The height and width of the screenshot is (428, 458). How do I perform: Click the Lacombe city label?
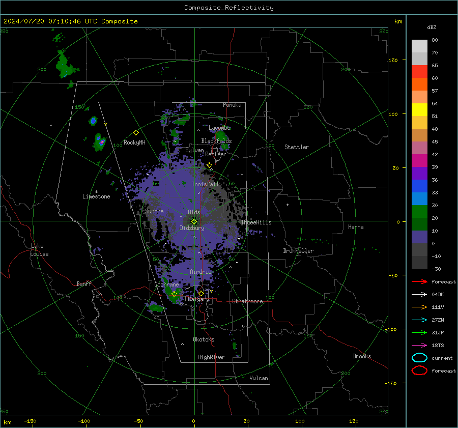click(x=219, y=128)
